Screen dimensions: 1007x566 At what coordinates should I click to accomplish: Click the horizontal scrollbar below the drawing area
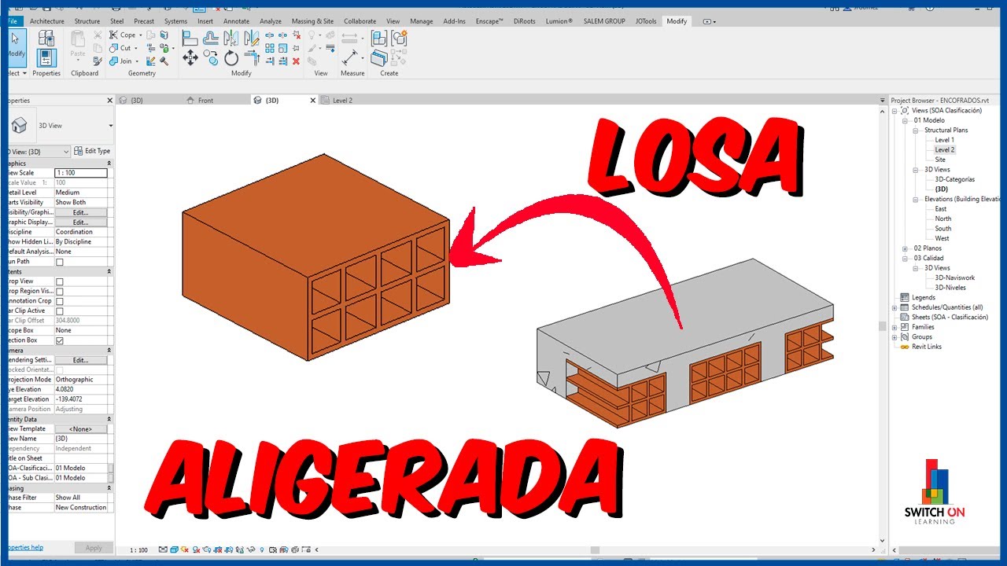point(596,550)
